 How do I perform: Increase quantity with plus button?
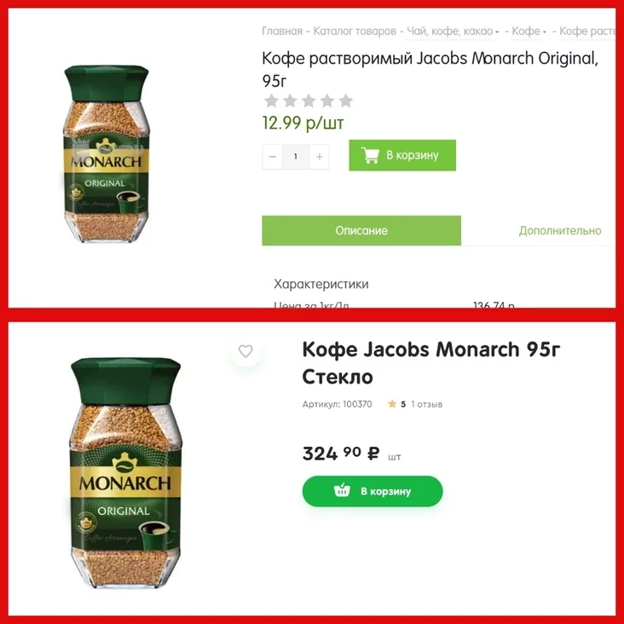point(319,157)
